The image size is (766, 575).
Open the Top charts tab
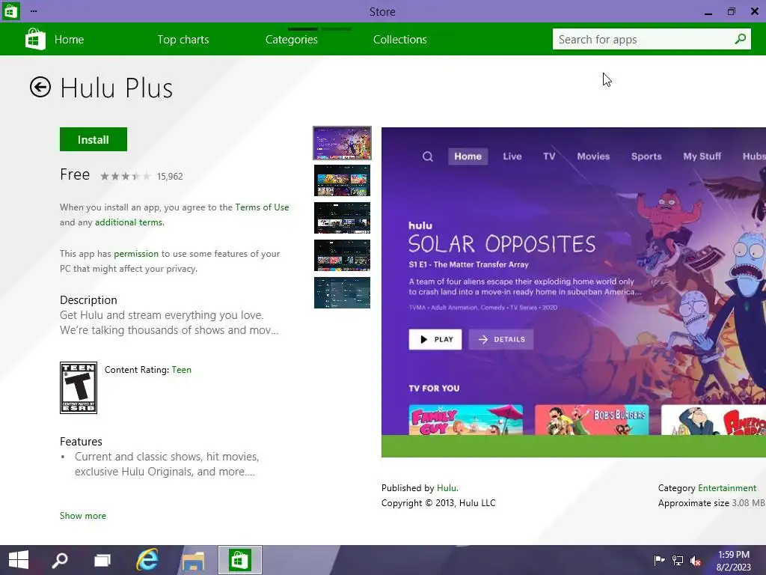183,40
